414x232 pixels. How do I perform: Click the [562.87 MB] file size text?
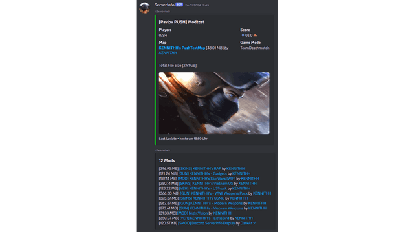click(168, 204)
